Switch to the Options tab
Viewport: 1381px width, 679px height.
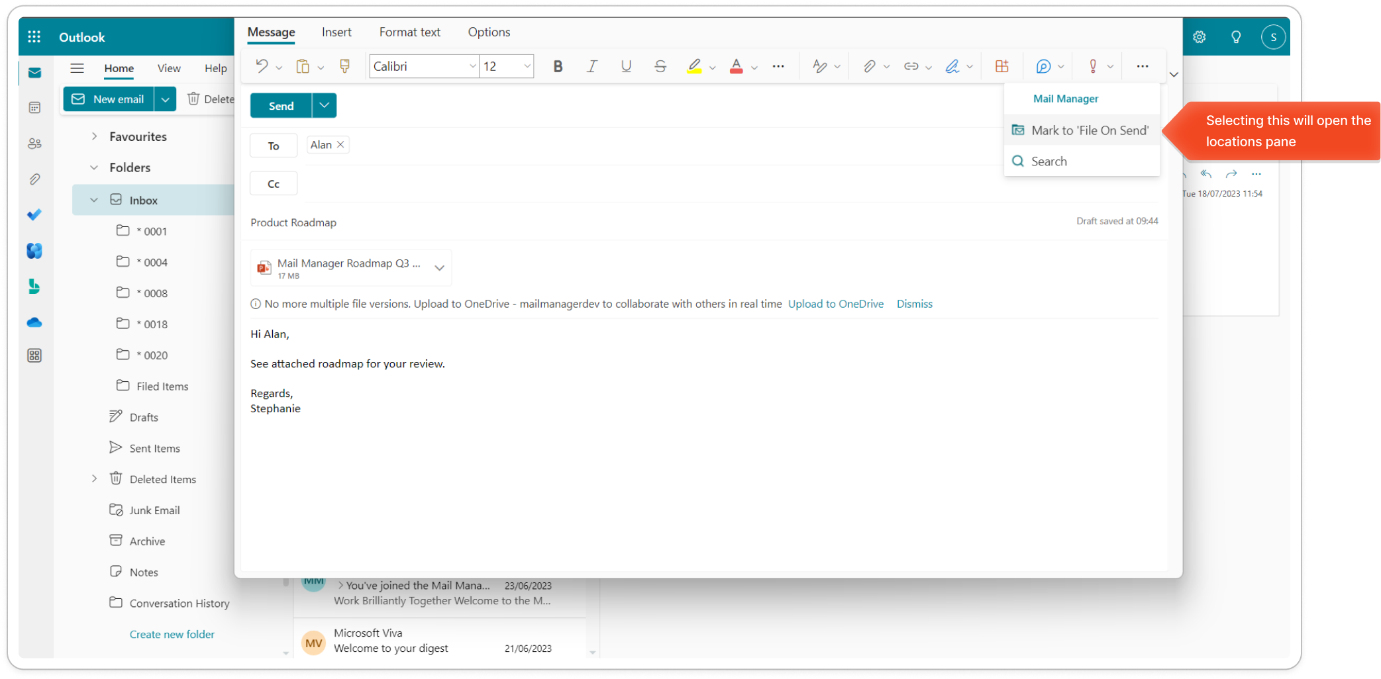click(489, 32)
